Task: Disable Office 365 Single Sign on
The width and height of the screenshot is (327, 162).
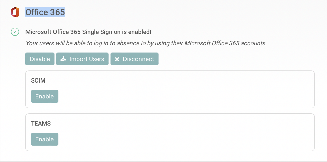Action: coord(40,59)
